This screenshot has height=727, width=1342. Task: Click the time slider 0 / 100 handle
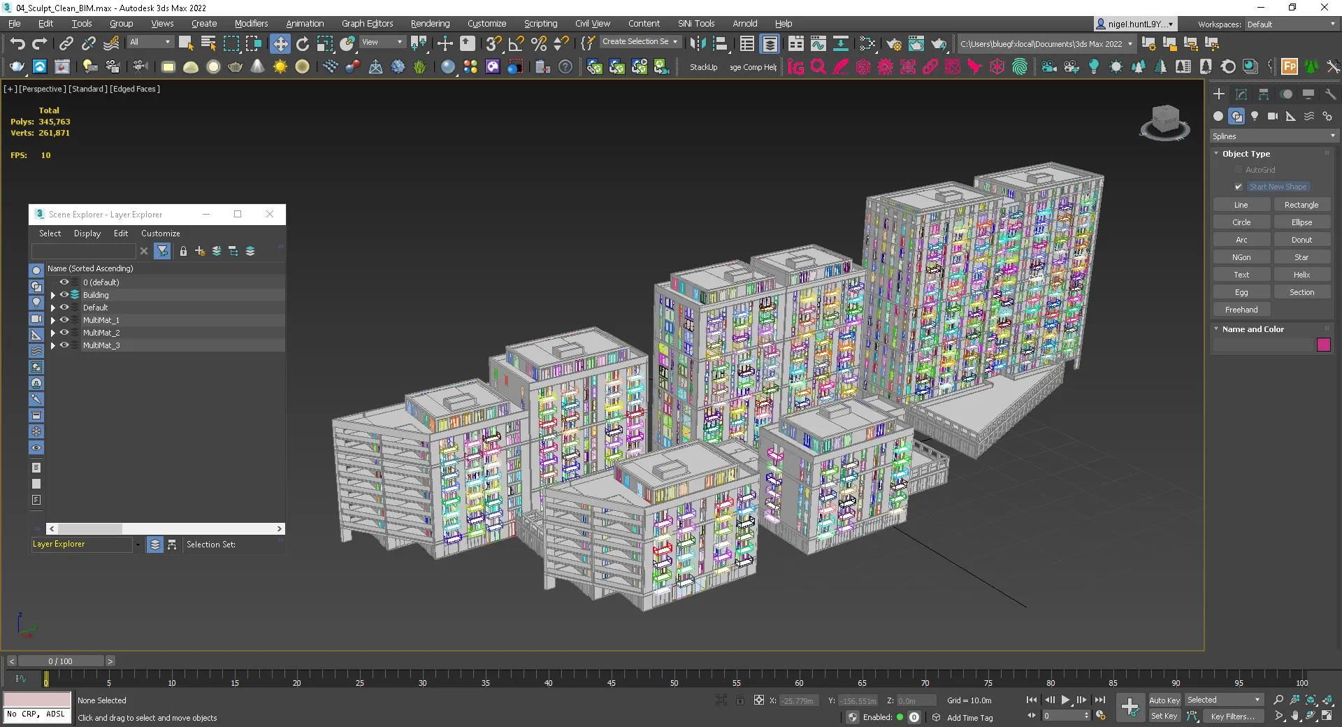tap(61, 661)
